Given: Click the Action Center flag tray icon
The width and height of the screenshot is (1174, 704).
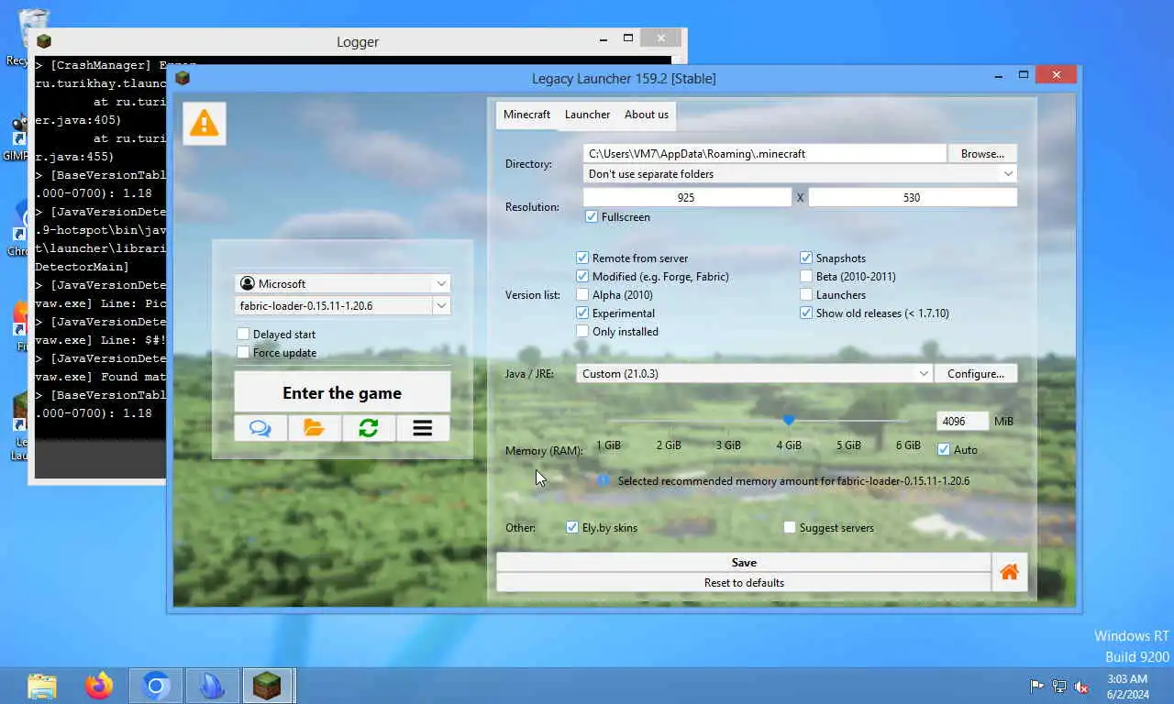Looking at the screenshot, I should click(1036, 687).
